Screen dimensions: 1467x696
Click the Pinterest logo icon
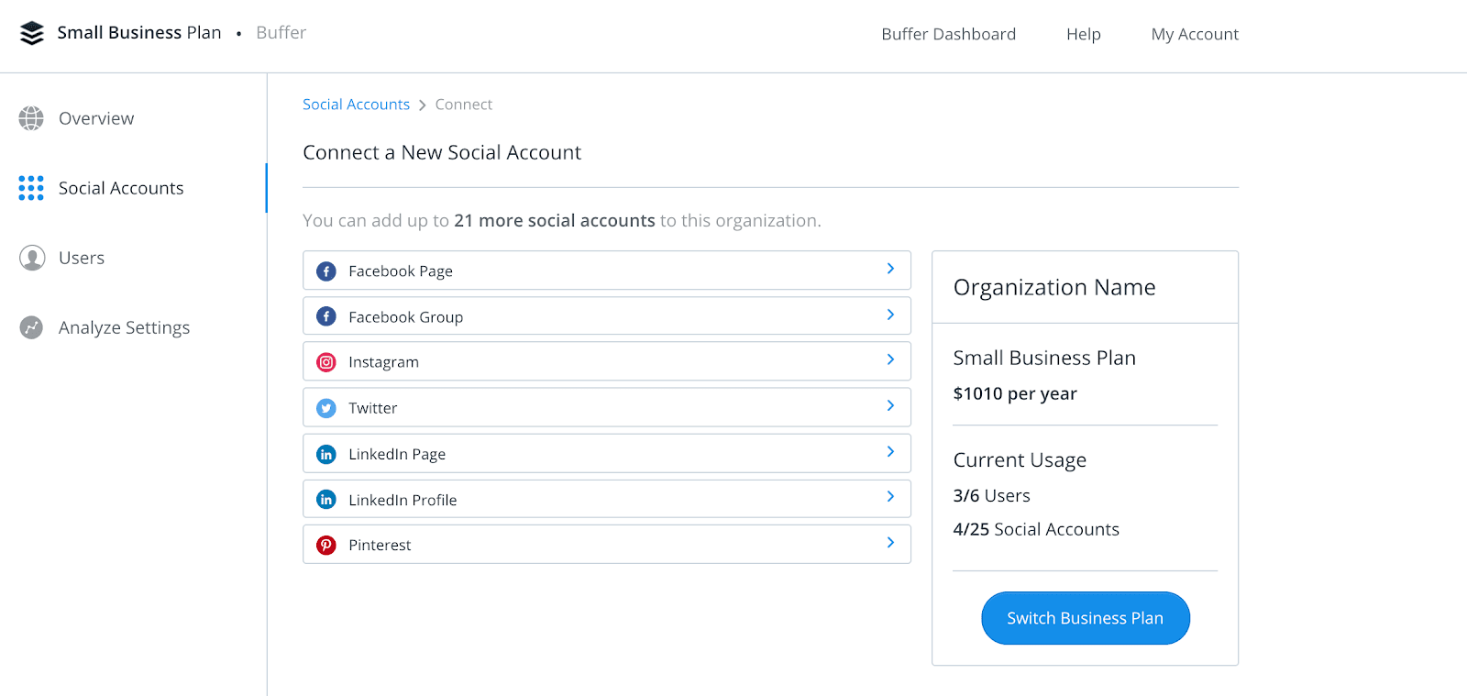(x=326, y=545)
